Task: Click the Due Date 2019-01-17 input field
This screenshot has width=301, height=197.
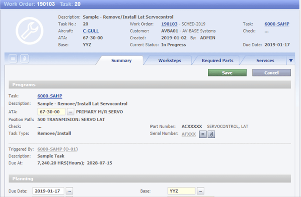Action: pos(48,191)
